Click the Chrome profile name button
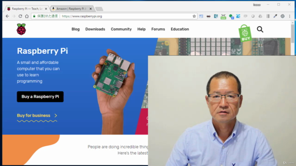 [257, 5]
